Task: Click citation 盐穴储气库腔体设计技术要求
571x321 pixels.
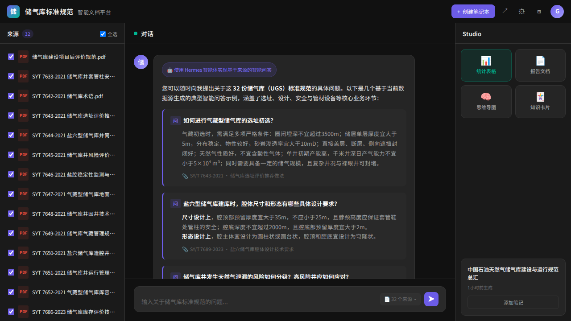Action: click(262, 249)
